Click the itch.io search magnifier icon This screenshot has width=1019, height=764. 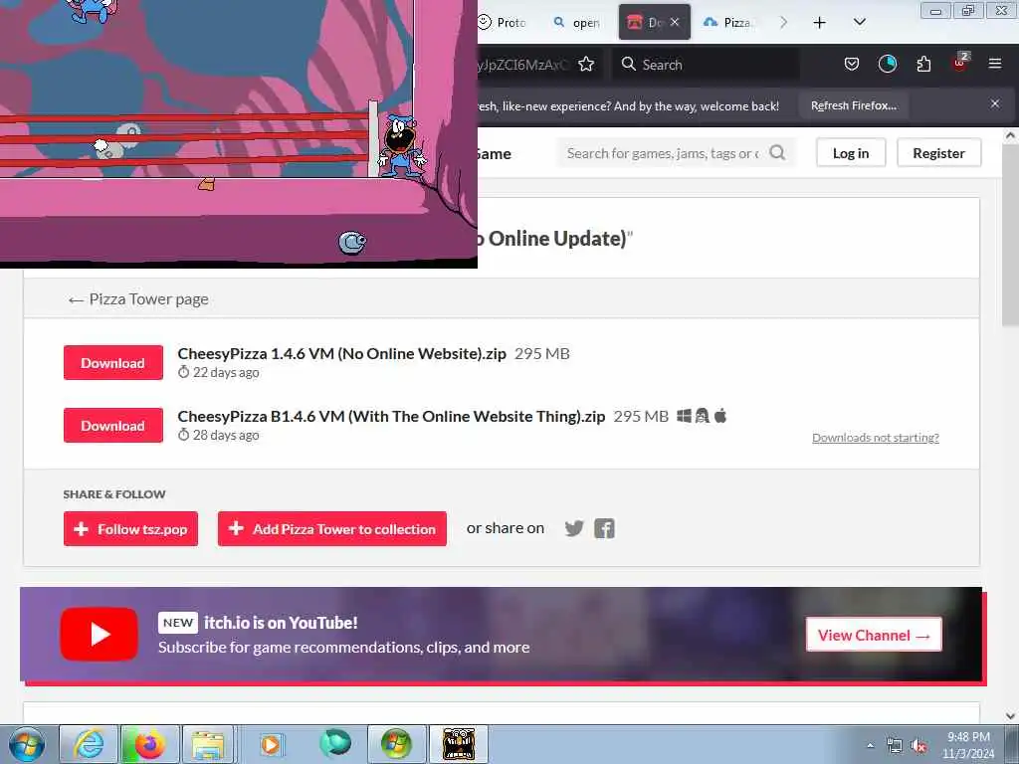click(x=777, y=152)
